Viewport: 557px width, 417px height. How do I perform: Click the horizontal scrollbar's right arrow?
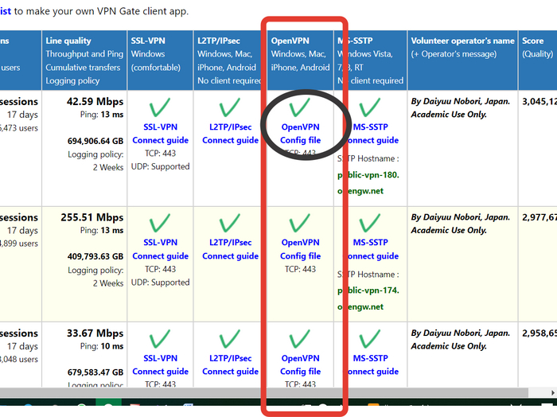tap(552, 392)
